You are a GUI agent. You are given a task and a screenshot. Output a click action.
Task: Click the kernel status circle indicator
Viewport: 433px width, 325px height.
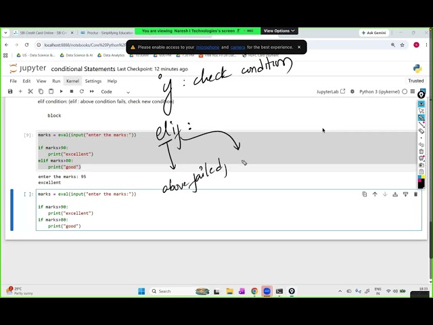(x=405, y=91)
